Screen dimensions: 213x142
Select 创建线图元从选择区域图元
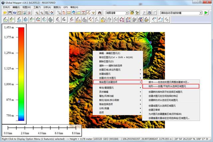point(171,106)
